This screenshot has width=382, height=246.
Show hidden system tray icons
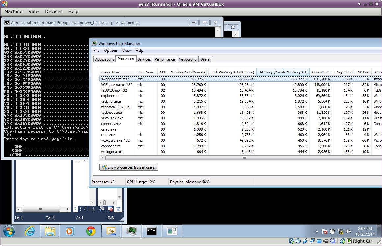click(x=317, y=232)
